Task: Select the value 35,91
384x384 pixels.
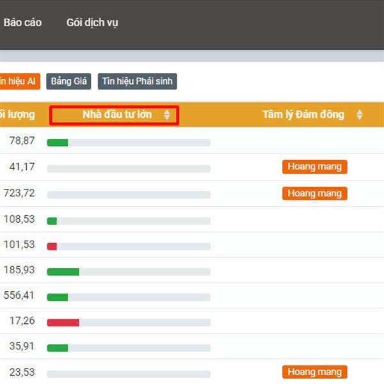Action: point(22,346)
